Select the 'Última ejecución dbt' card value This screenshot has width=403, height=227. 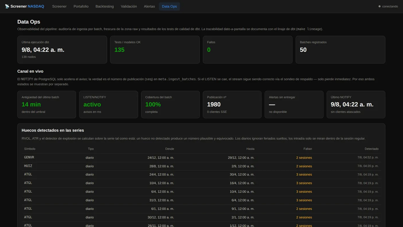click(43, 50)
